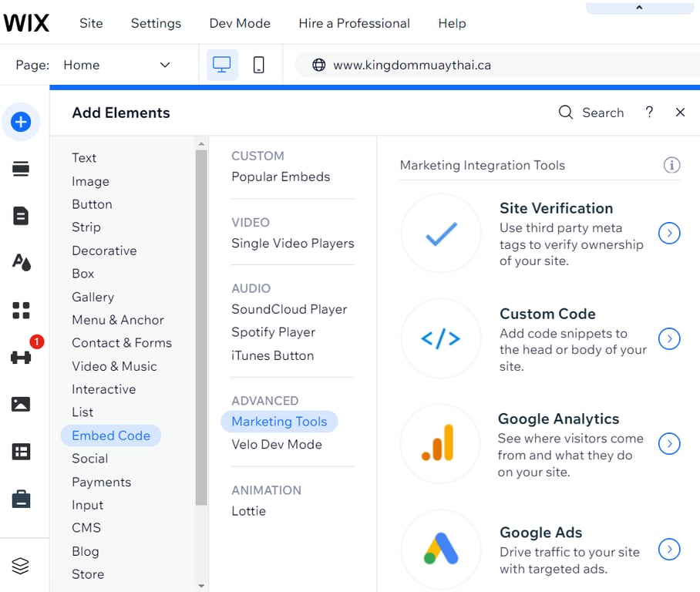Click the category list scroll up arrow
Screen dimensions: 700x592
pyautogui.click(x=201, y=143)
